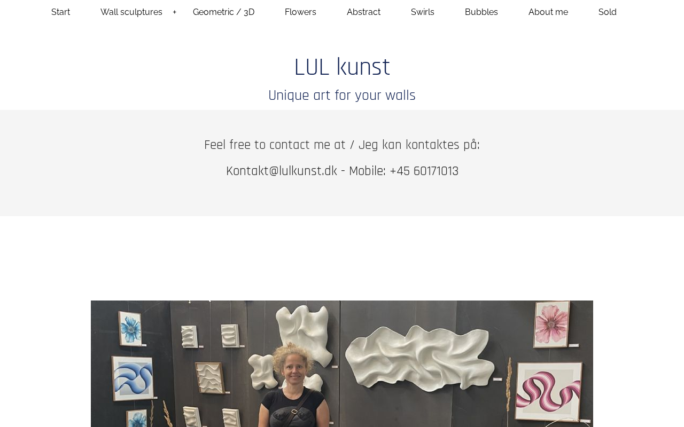Image resolution: width=684 pixels, height=427 pixels.
Task: Click the contact heading text
Action: (x=342, y=145)
